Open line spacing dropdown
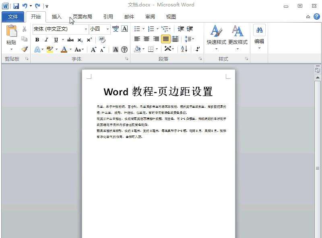The image size is (322, 238). (x=189, y=39)
